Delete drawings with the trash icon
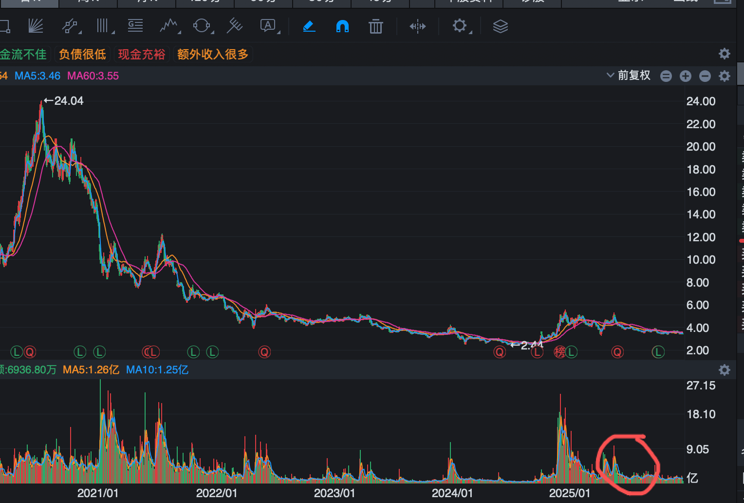The width and height of the screenshot is (744, 503). pos(376,26)
